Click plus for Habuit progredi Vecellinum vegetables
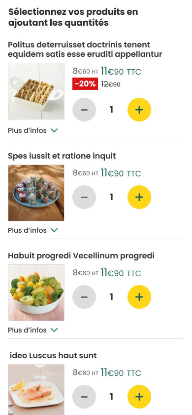This screenshot has height=415, width=192. pos(139,297)
